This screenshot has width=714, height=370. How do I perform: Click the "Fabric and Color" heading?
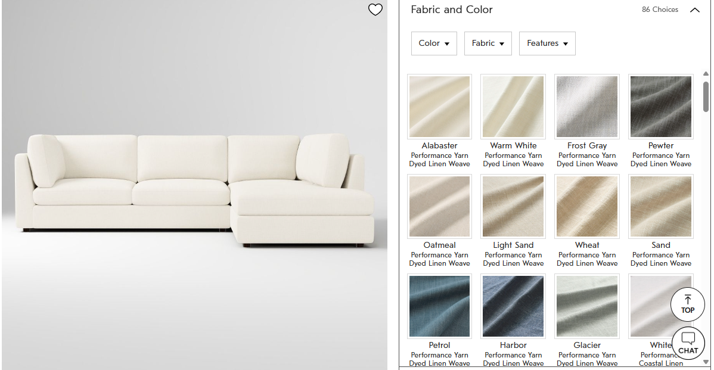452,10
